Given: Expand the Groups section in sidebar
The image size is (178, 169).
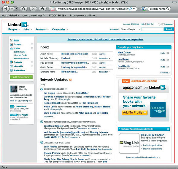Looking at the screenshot, I should coord(32,44).
